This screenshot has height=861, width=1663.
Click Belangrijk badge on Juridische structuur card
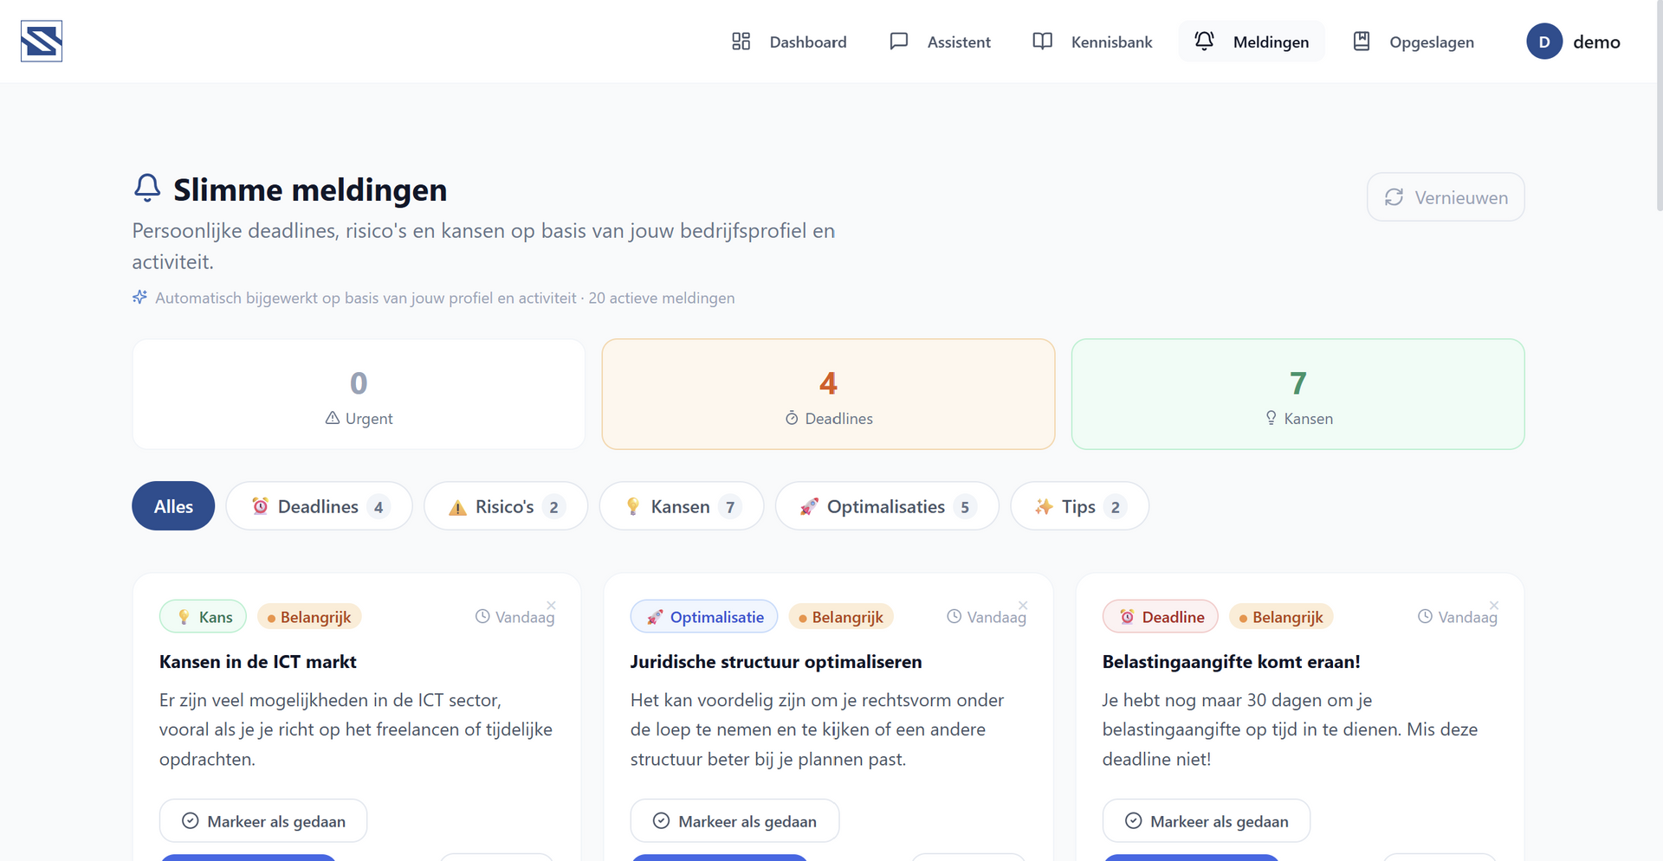pyautogui.click(x=841, y=617)
